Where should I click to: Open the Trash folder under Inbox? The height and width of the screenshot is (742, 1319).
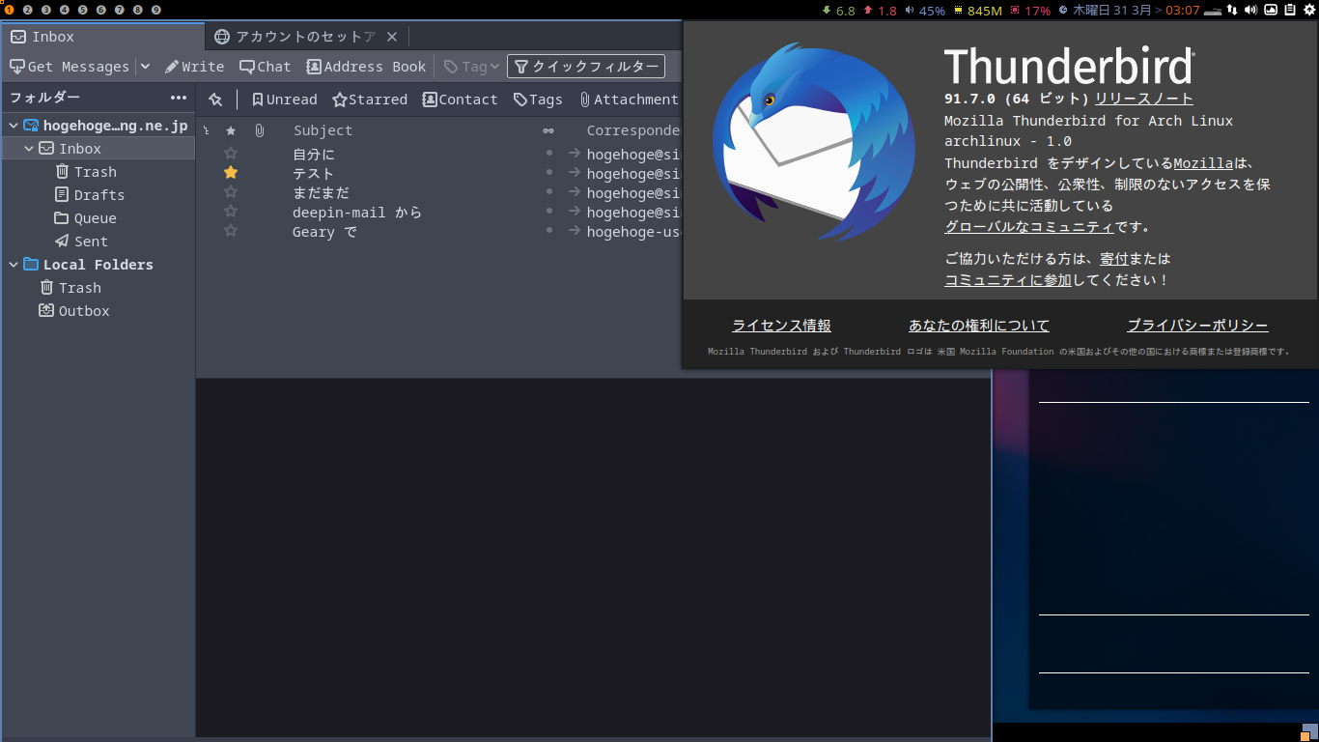click(86, 172)
